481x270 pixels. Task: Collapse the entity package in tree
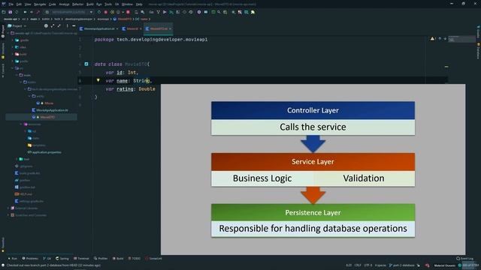[29, 96]
